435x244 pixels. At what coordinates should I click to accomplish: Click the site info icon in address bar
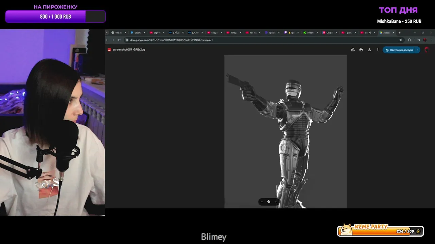[x=127, y=40]
